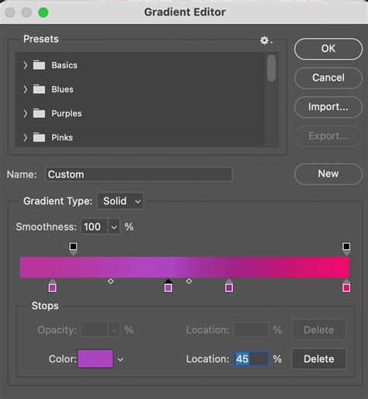
Task: Click the Presets list scrollbar
Action: (x=272, y=68)
